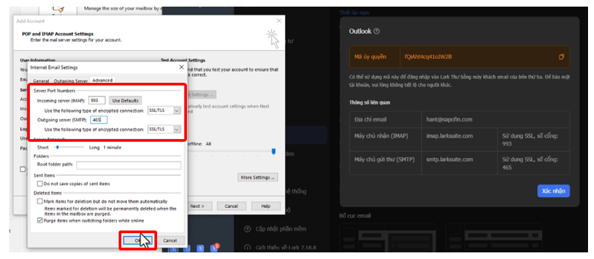Viewport: 594px width, 259px height.
Task: Select the Advanced tab
Action: click(x=102, y=80)
